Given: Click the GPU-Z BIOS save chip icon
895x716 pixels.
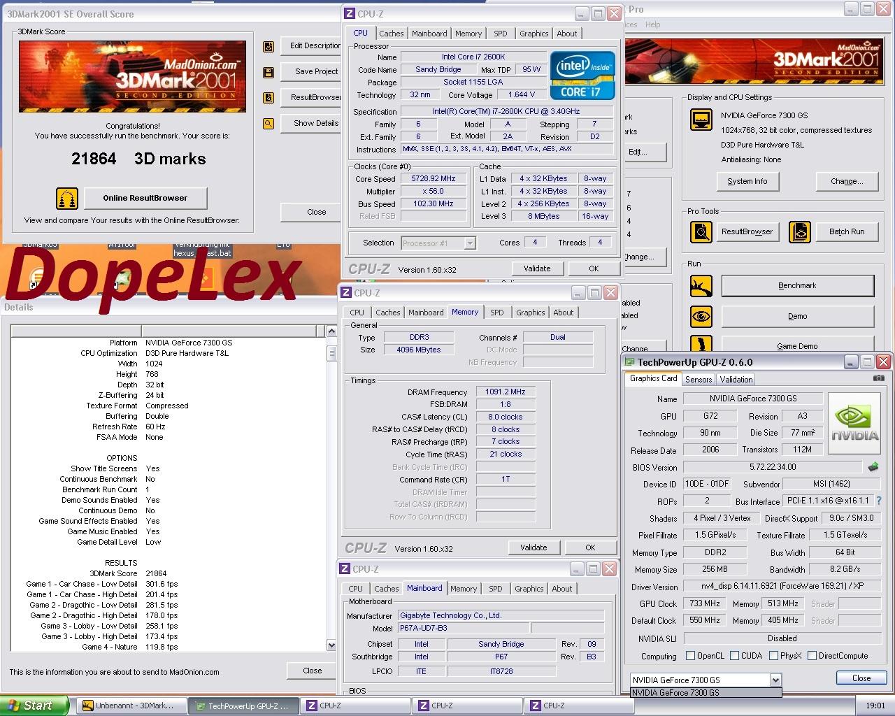Looking at the screenshot, I should pos(873,467).
